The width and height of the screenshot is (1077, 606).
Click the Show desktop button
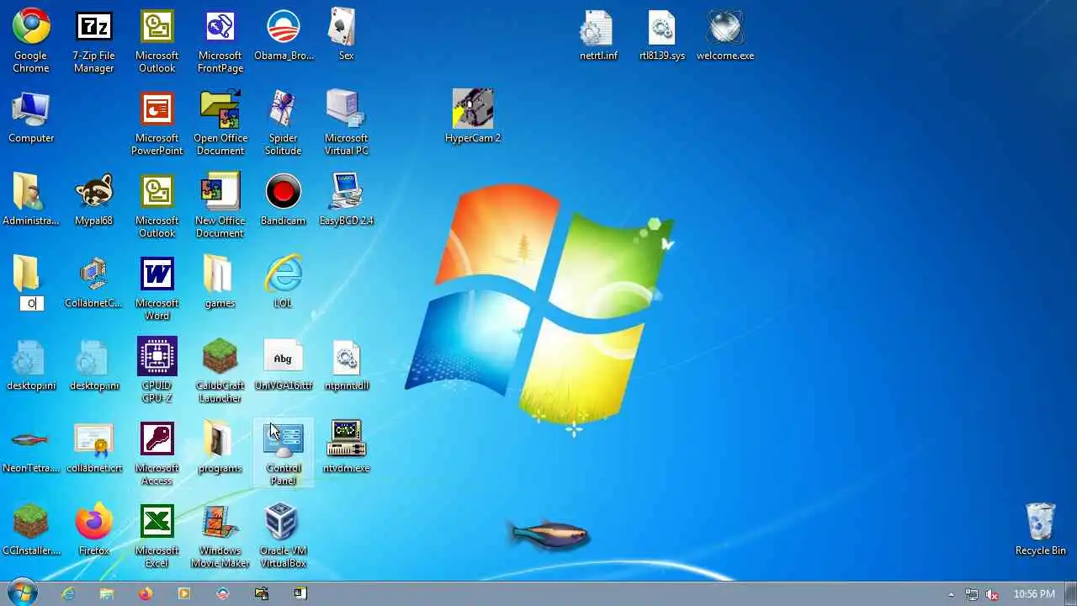(x=1071, y=593)
